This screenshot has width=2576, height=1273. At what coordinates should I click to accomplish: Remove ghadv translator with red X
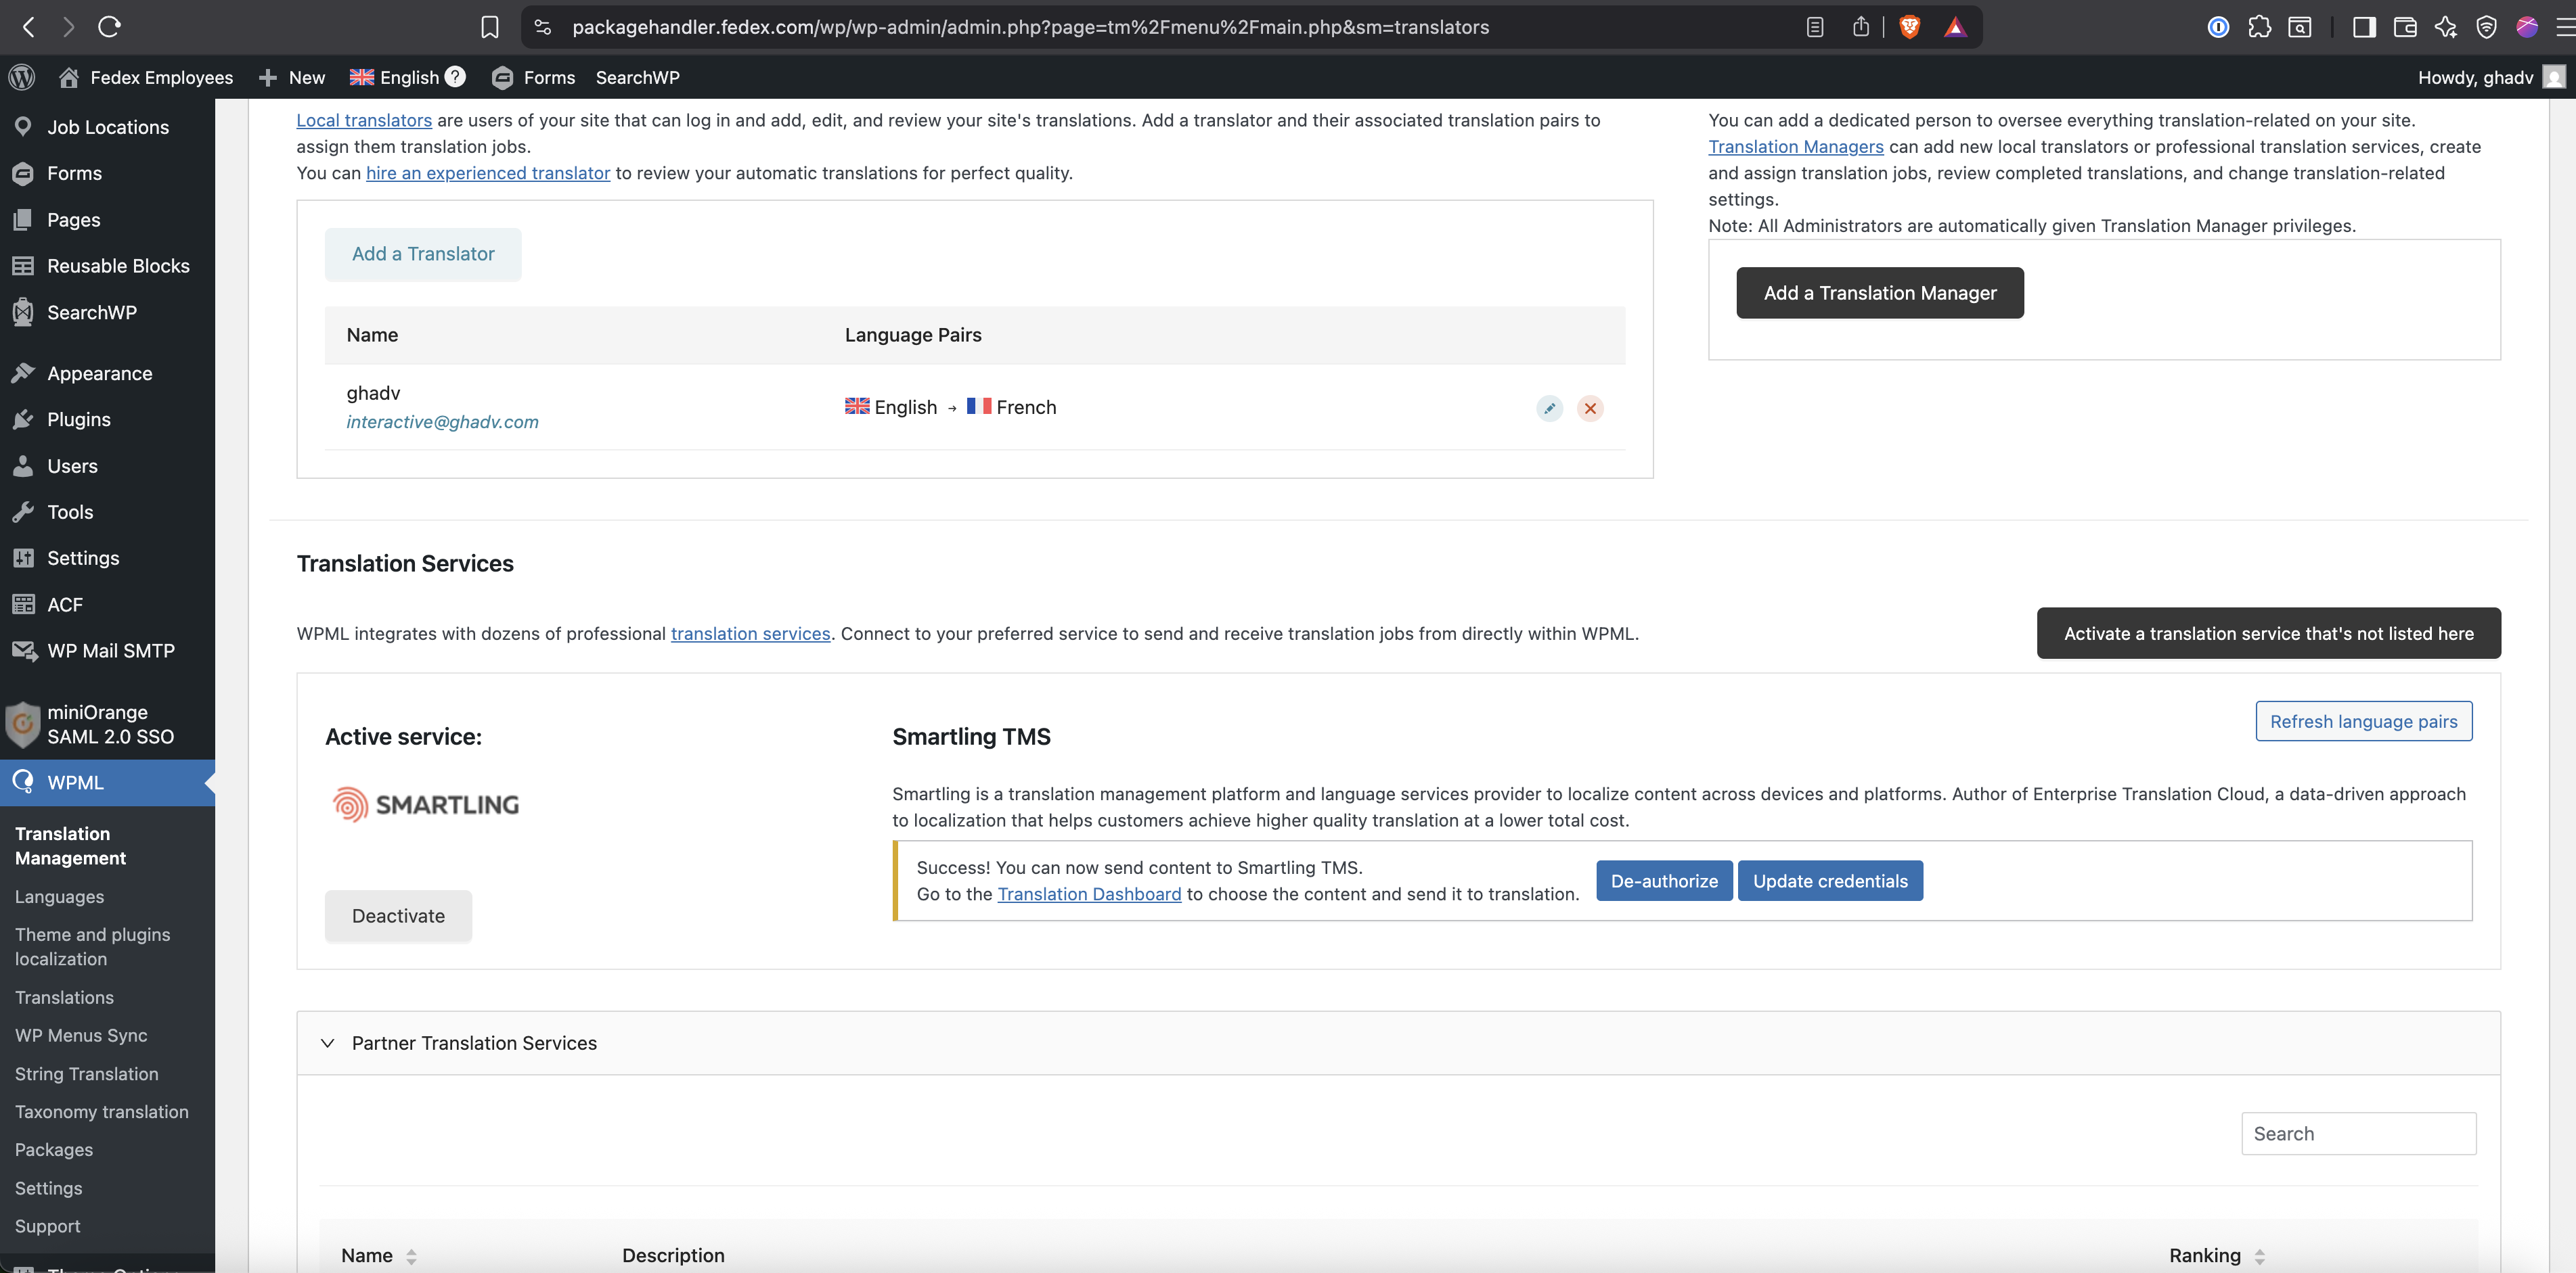(x=1590, y=408)
